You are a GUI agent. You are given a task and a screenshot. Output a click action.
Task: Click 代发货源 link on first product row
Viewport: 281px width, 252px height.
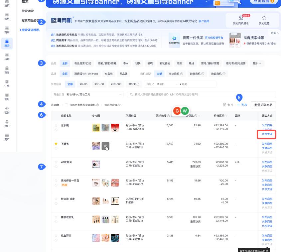(x=266, y=134)
